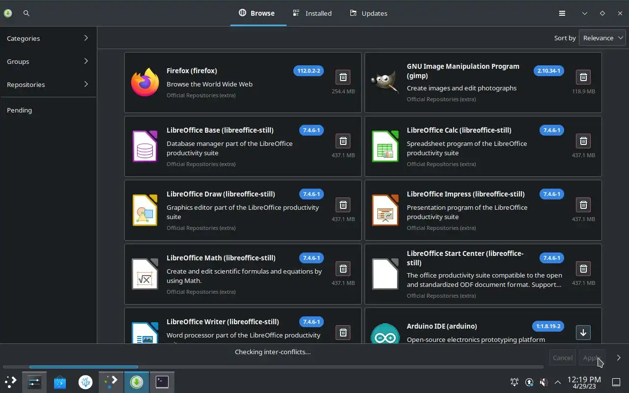Click the Arduino IDE app icon
629x393 pixels.
[385, 334]
